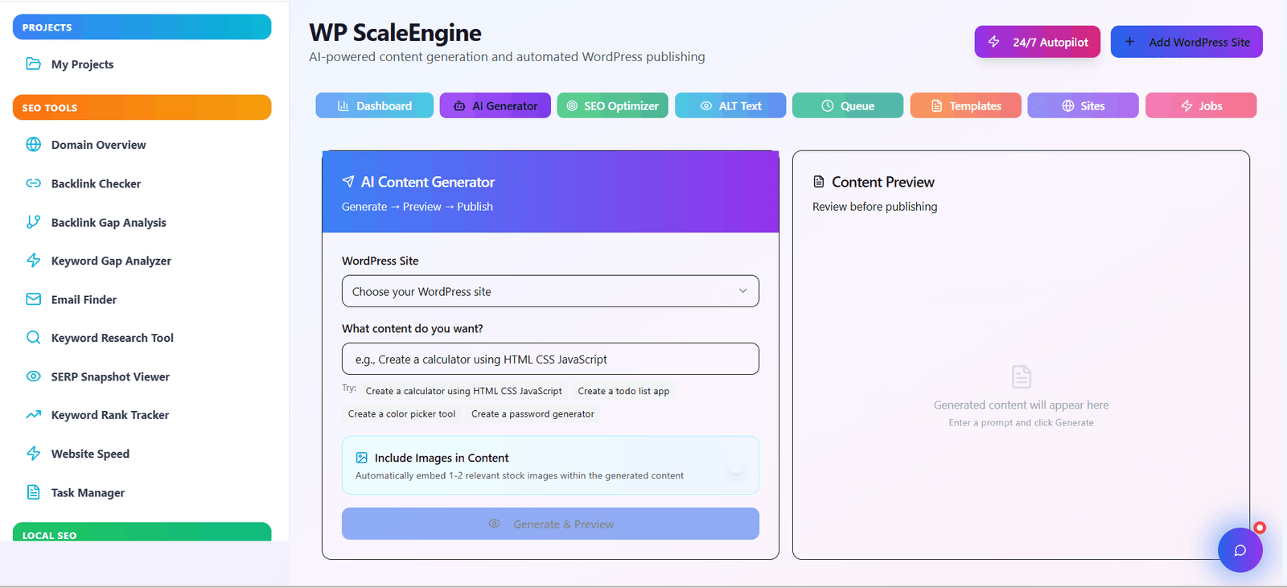Click the Task Manager document icon

click(33, 491)
